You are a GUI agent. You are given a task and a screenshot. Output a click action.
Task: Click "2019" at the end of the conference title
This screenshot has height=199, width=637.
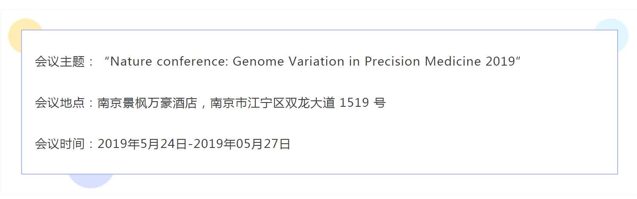[500, 62]
